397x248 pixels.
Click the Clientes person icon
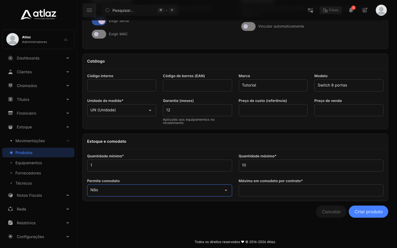10,72
